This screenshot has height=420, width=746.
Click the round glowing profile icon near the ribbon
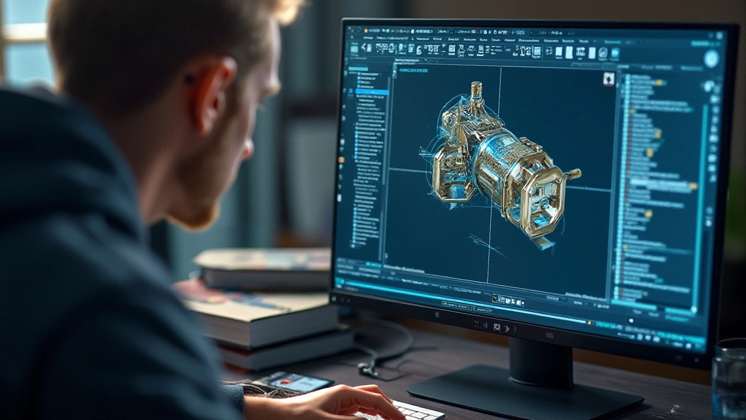tap(711, 58)
